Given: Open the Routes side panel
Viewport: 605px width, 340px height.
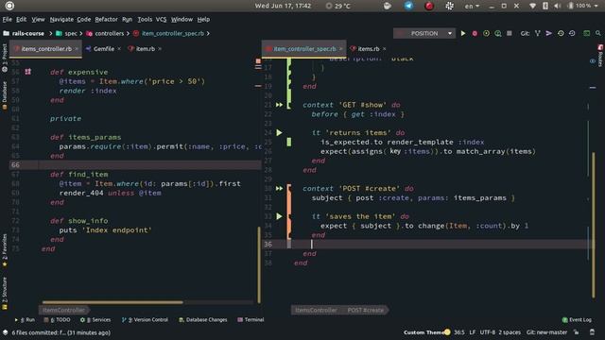Looking at the screenshot, I should point(601,56).
